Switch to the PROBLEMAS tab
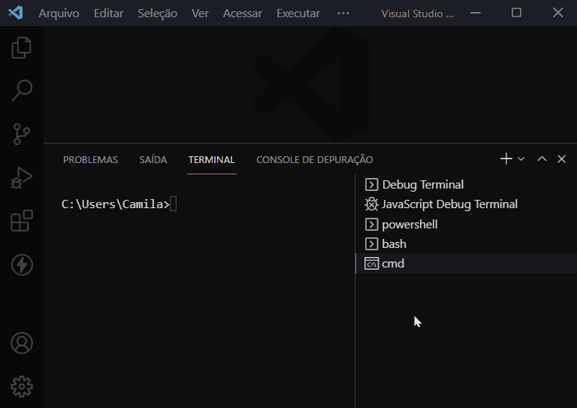This screenshot has height=408, width=577. [x=90, y=159]
